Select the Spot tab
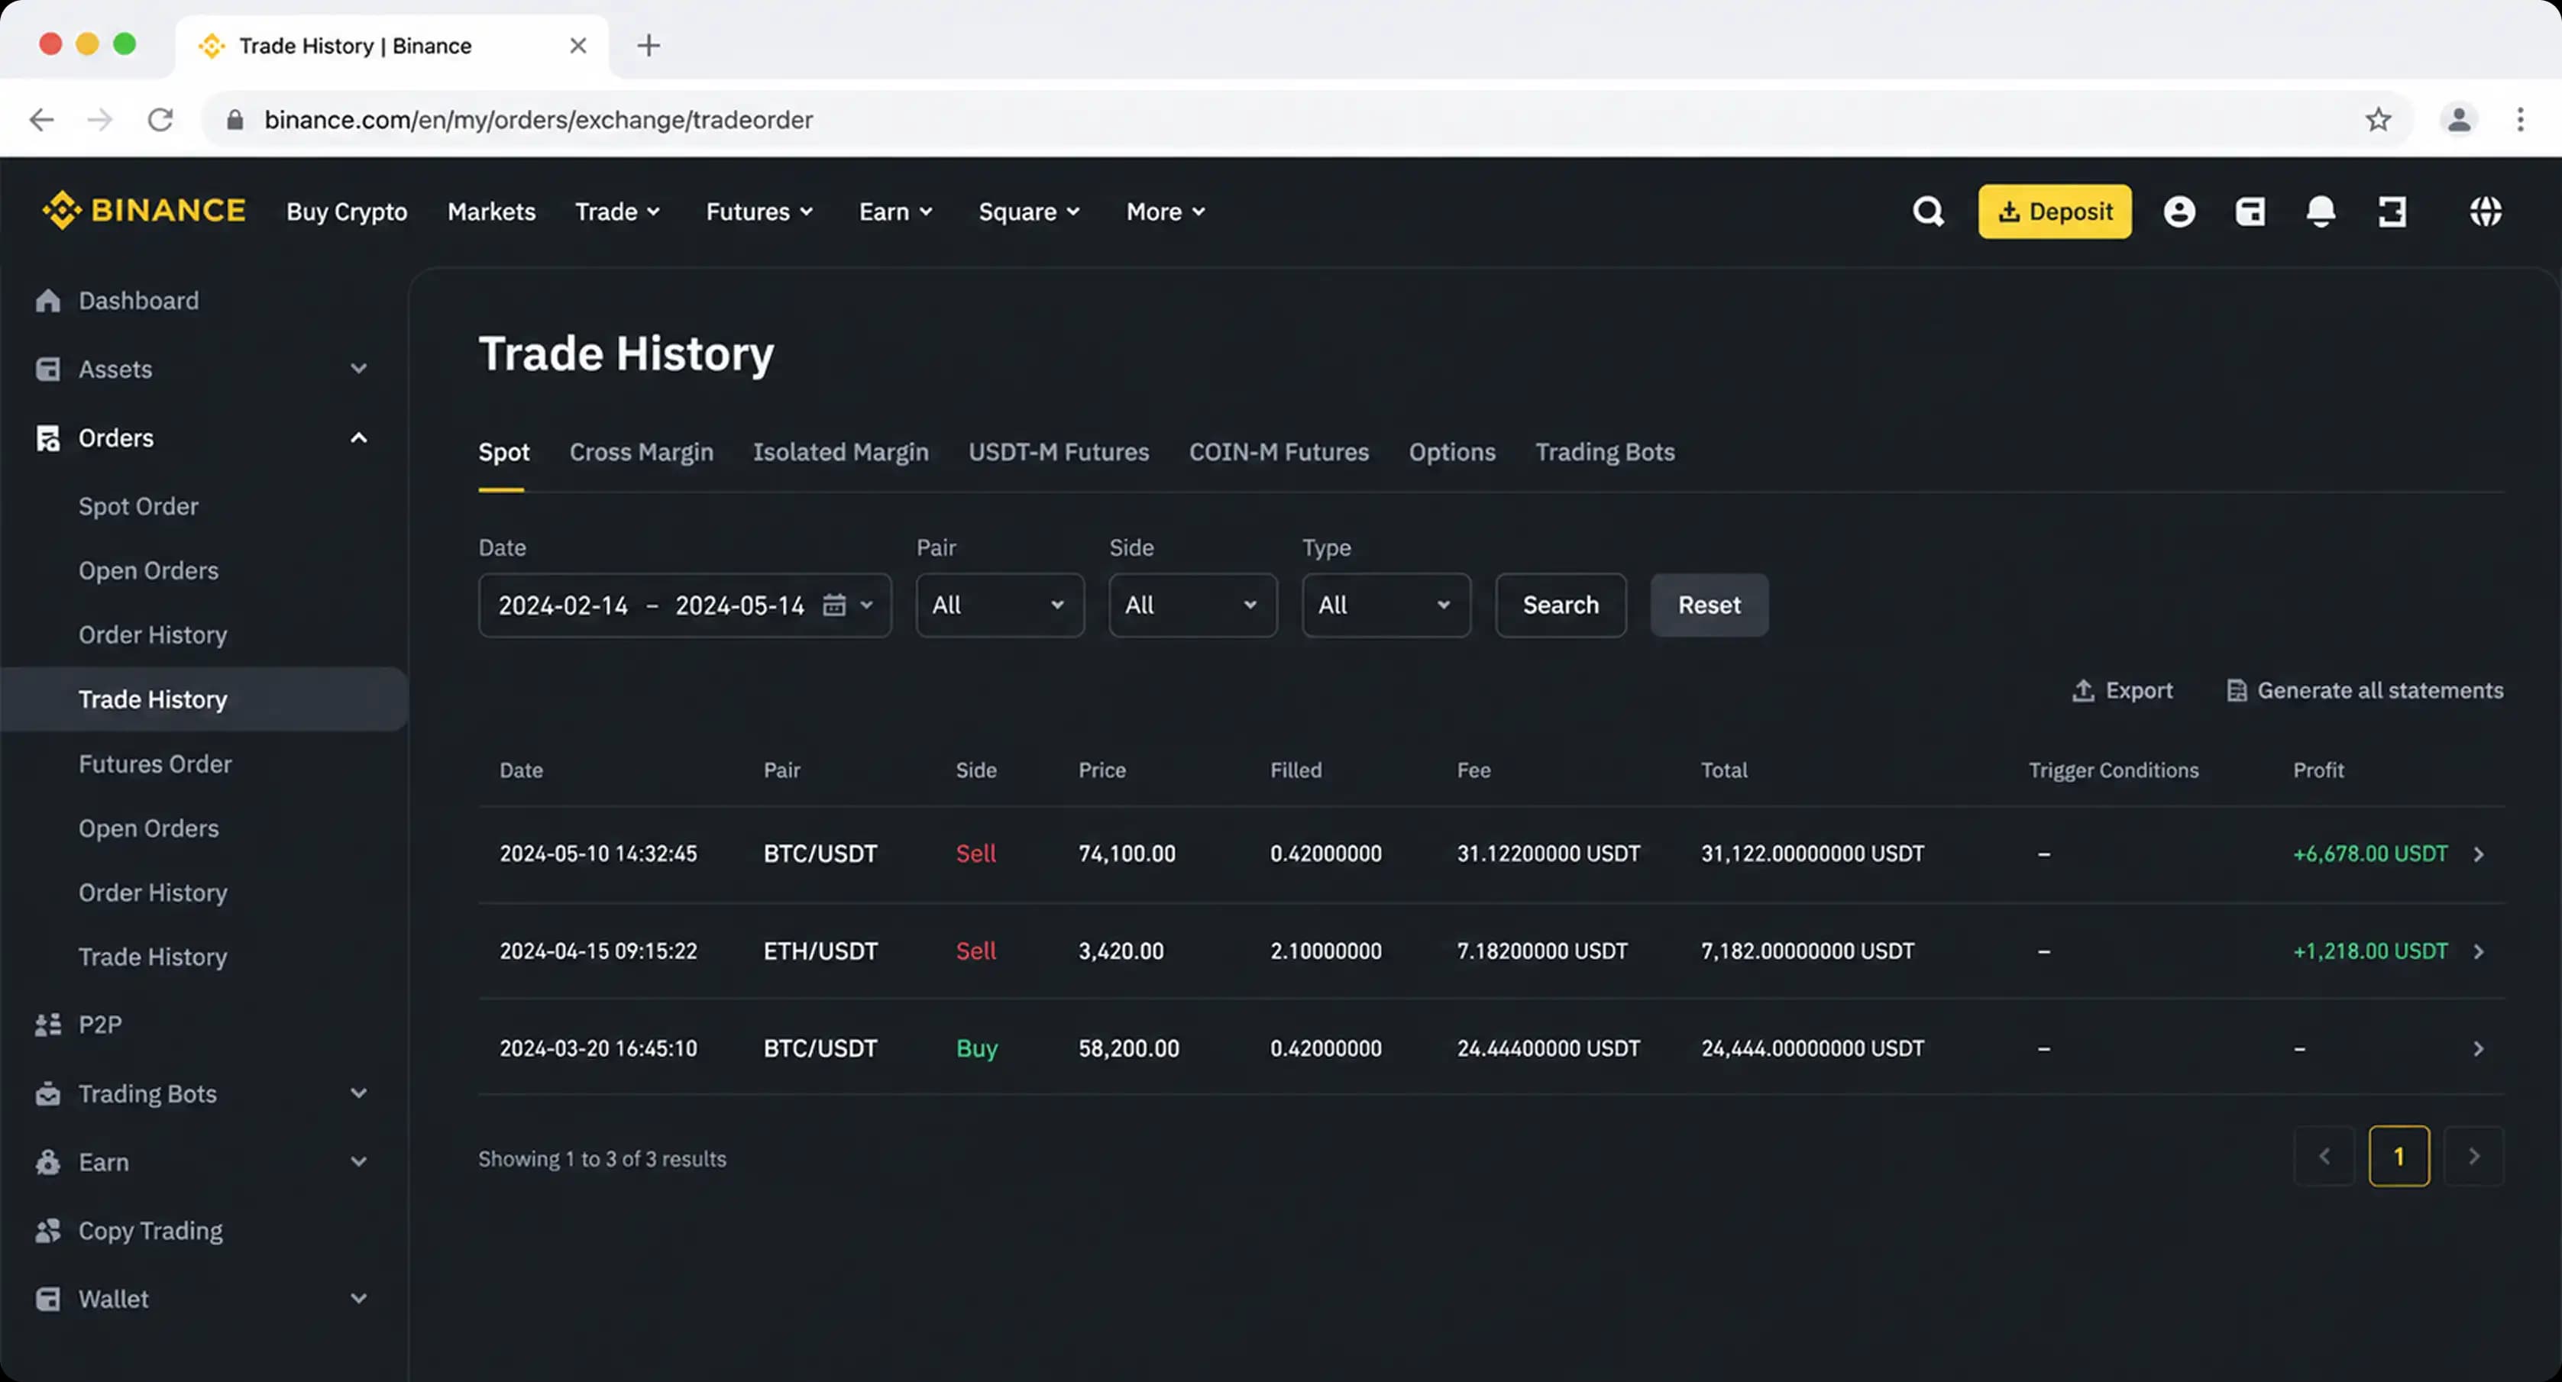Image resolution: width=2562 pixels, height=1382 pixels. point(503,452)
